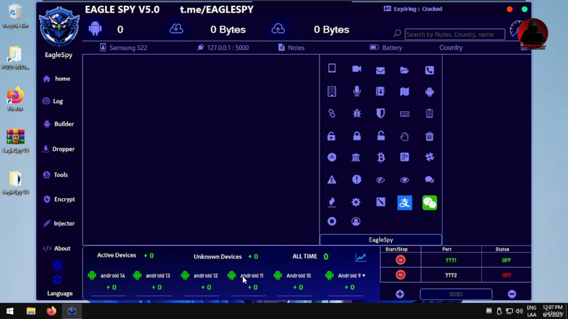
Task: Click the building icon in the grid
Action: pyautogui.click(x=332, y=91)
